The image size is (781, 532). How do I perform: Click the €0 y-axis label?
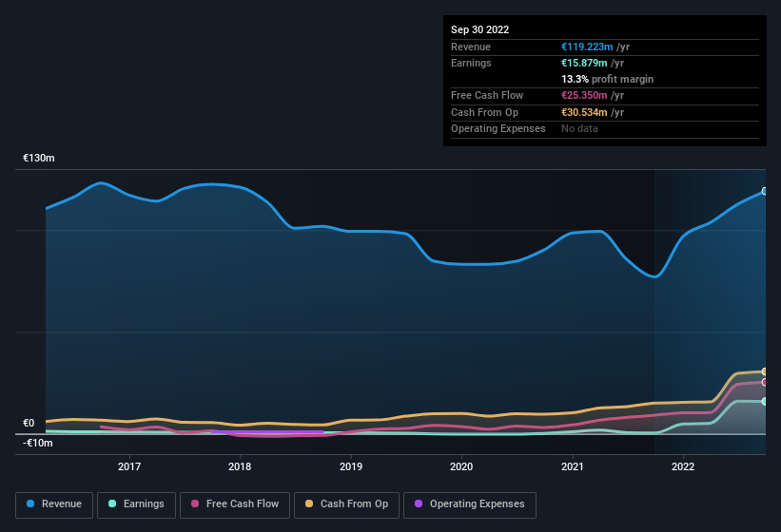click(29, 423)
